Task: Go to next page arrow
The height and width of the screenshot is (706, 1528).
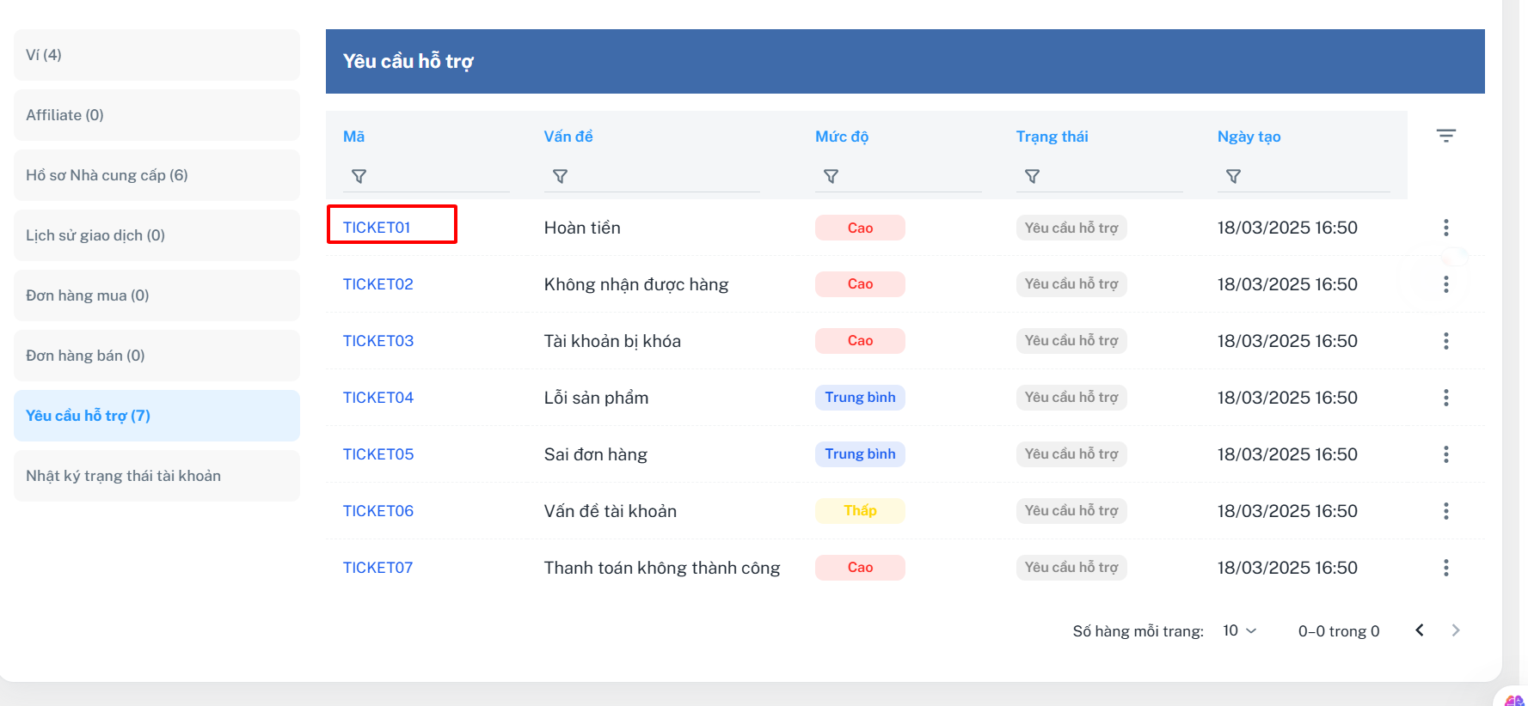Action: pos(1456,630)
